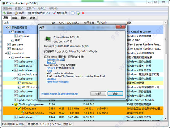Select the NT Kernel & System description

tap(139, 32)
